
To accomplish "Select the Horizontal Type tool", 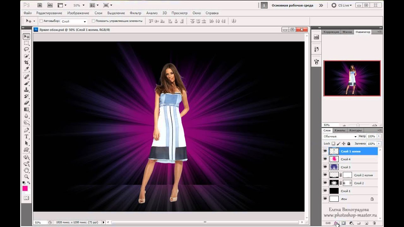I will [x=27, y=137].
